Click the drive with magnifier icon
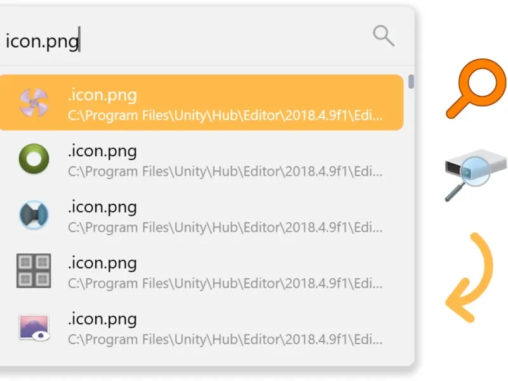508x381 pixels. coord(476,175)
